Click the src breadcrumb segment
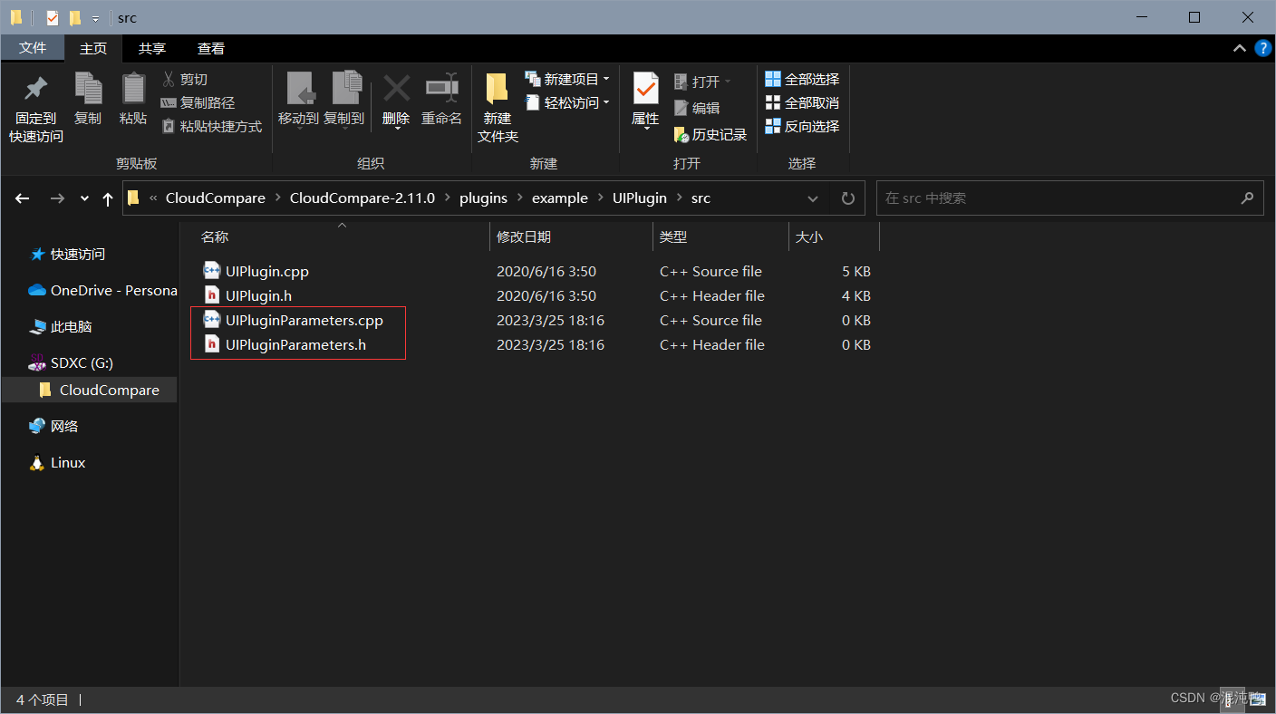The image size is (1276, 714). (701, 198)
